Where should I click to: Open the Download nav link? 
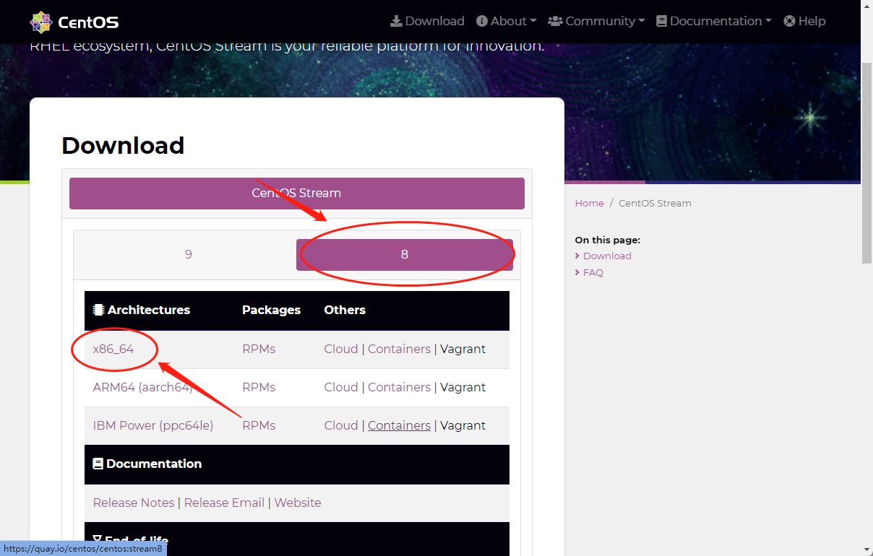click(427, 21)
